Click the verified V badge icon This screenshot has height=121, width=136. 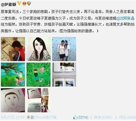pyautogui.click(x=19, y=4)
